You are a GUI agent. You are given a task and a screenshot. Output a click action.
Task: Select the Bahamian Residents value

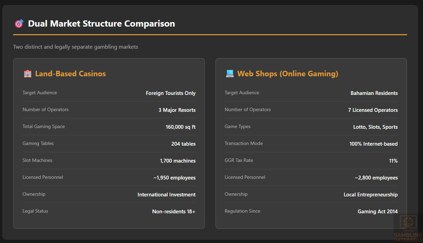coord(374,93)
